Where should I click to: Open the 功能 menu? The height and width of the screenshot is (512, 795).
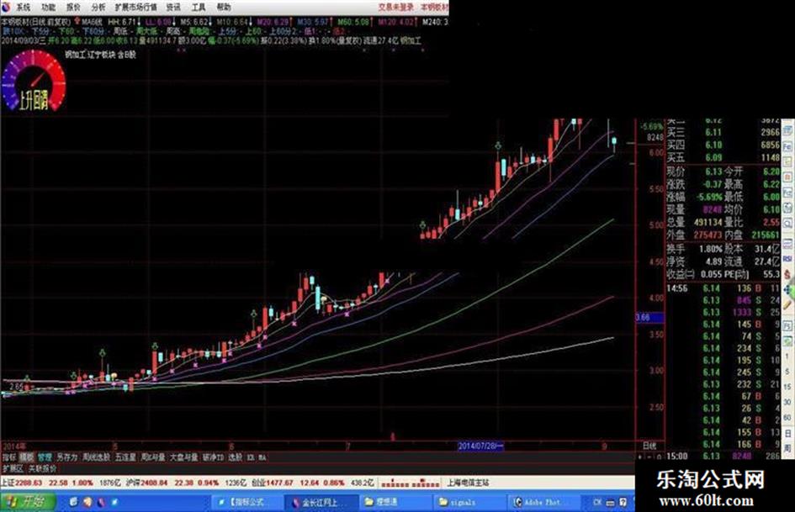pos(49,7)
